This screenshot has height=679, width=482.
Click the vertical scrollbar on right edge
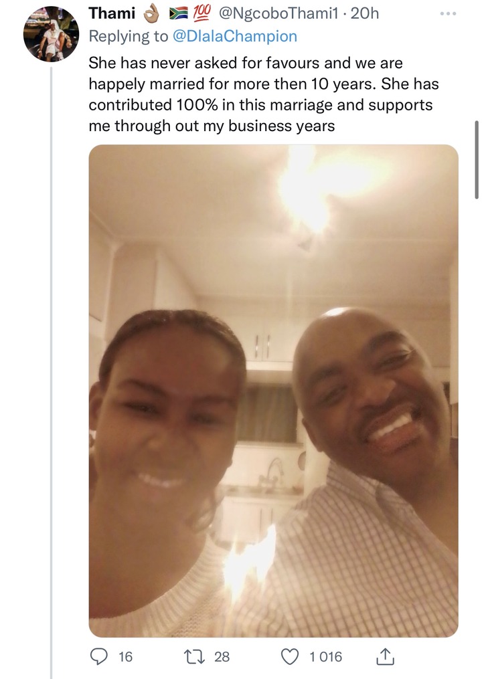tap(477, 159)
